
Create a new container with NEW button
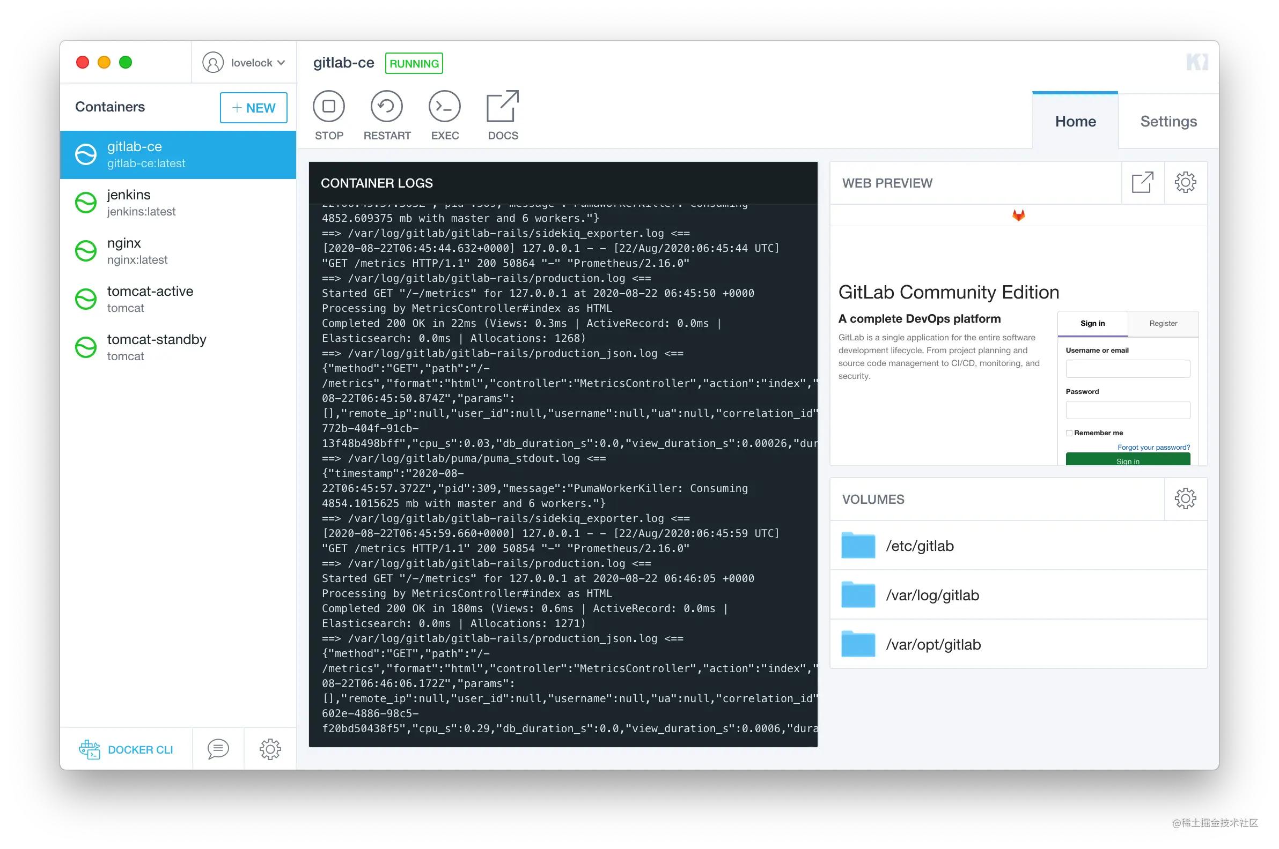pyautogui.click(x=253, y=108)
